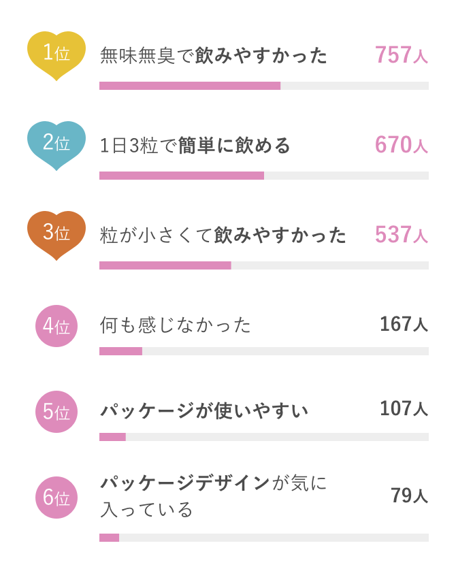The image size is (456, 569).
Task: Click the 167人 count
Action: click(404, 324)
